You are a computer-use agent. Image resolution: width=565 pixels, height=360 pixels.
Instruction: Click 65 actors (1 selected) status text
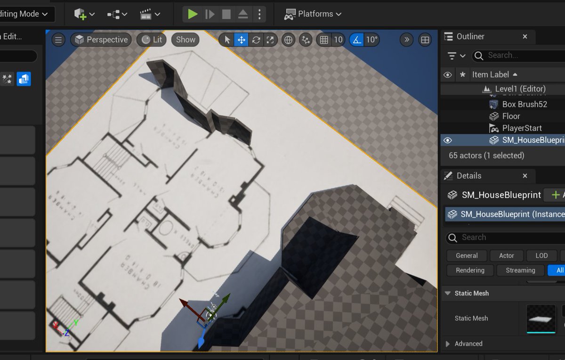click(486, 155)
